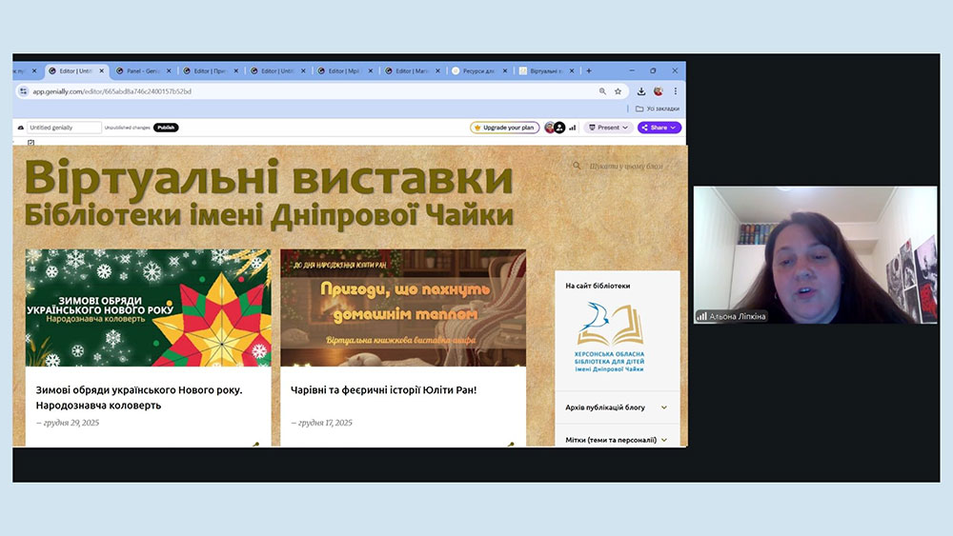Switch to the 'Panel - Genially' browser tab
This screenshot has width=953, height=536.
click(144, 70)
